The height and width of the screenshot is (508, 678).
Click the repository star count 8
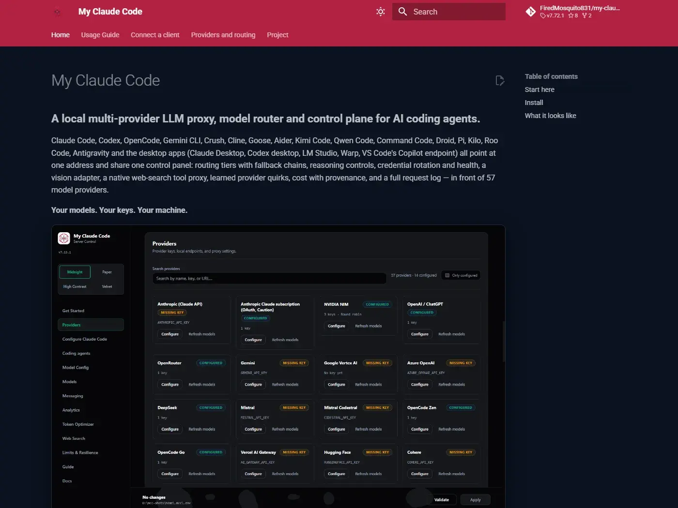(573, 15)
